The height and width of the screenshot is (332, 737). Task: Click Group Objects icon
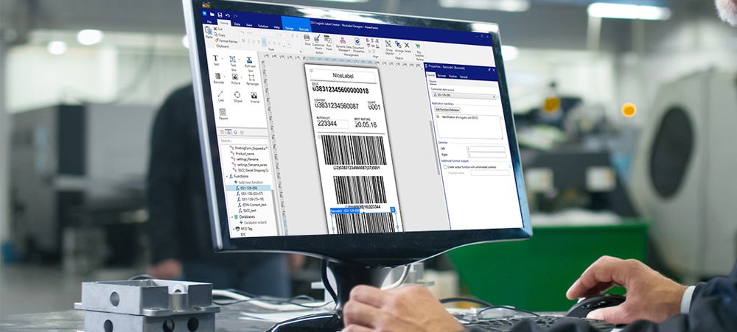pos(388,47)
